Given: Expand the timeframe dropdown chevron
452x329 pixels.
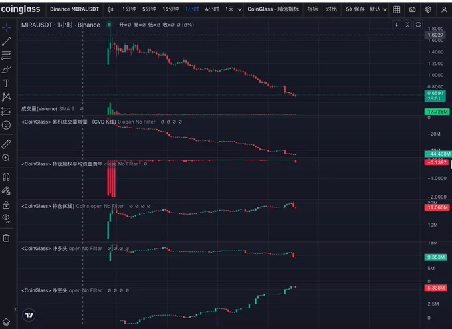Looking at the screenshot, I should click(239, 9).
